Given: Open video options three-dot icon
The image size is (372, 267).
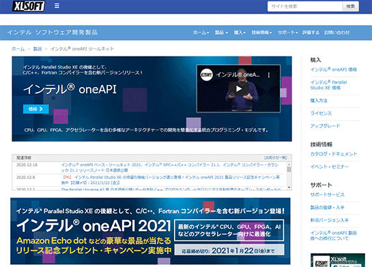Looking at the screenshot, I should click(x=268, y=75).
